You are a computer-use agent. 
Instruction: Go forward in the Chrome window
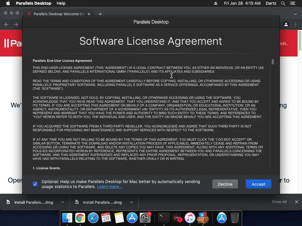(16, 24)
